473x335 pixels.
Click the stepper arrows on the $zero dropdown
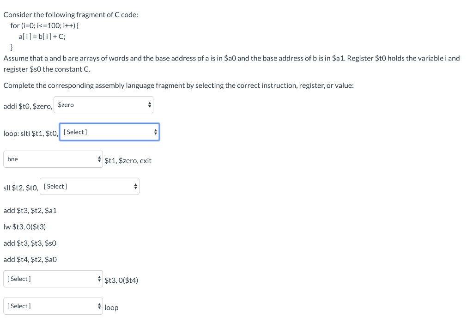pyautogui.click(x=149, y=104)
